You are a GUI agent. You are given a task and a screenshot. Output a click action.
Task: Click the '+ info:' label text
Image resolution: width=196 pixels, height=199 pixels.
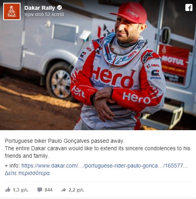tap(12, 166)
